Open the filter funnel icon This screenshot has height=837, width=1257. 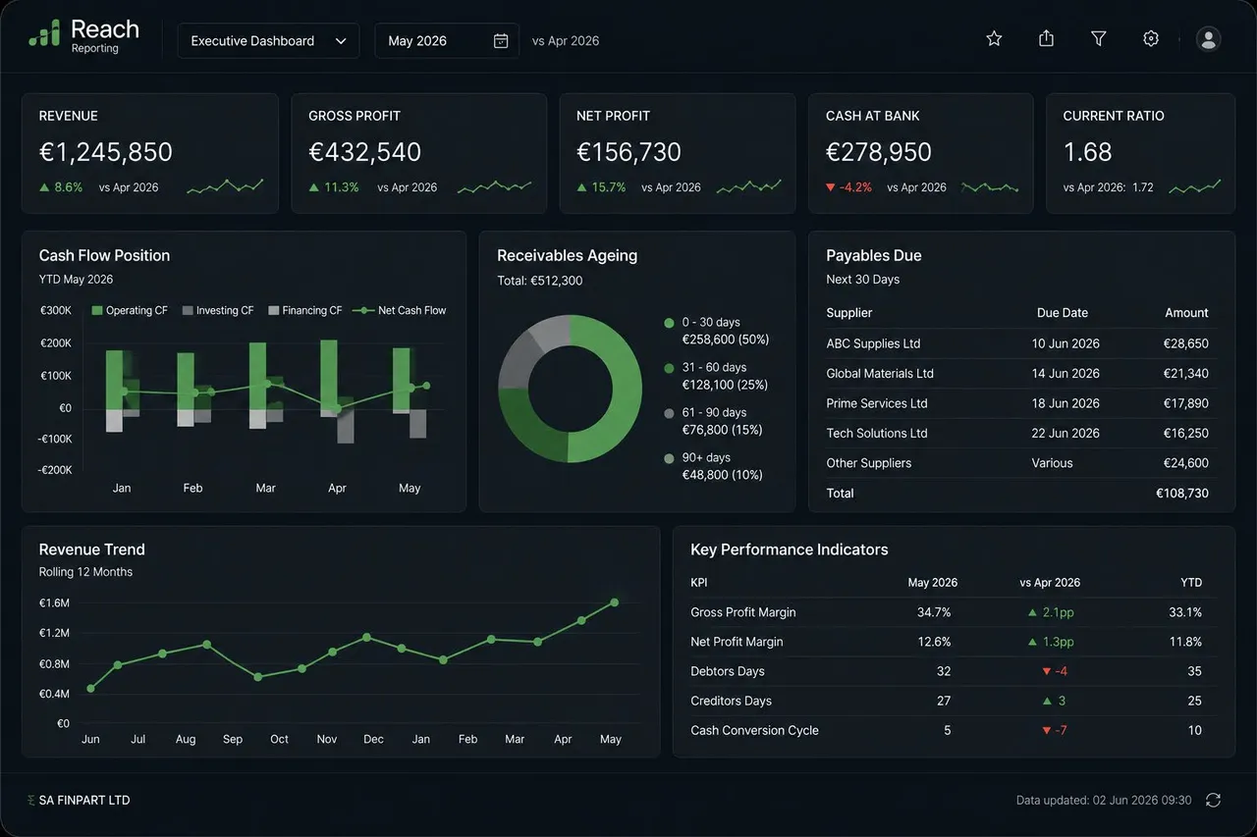point(1099,38)
